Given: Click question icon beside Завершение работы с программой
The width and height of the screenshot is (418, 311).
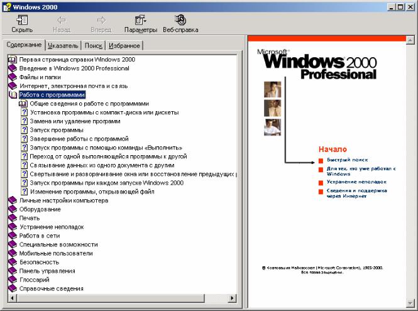Looking at the screenshot, I should [25, 139].
